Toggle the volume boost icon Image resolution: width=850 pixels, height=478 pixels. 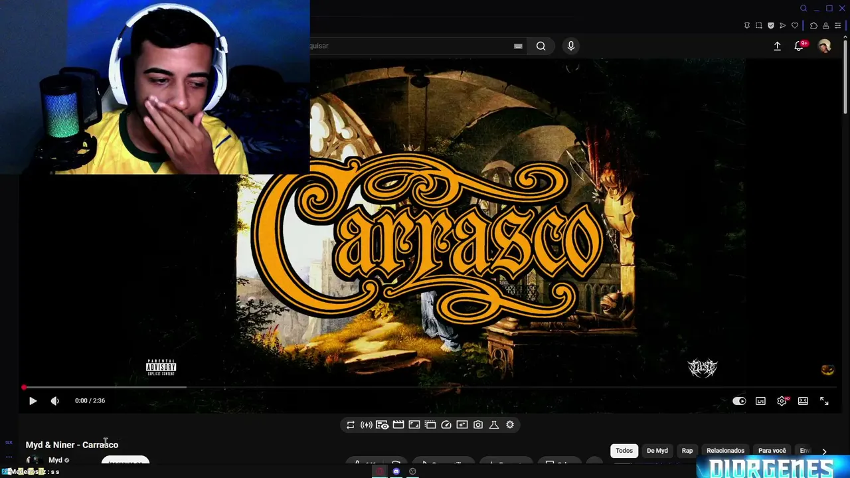click(x=367, y=425)
